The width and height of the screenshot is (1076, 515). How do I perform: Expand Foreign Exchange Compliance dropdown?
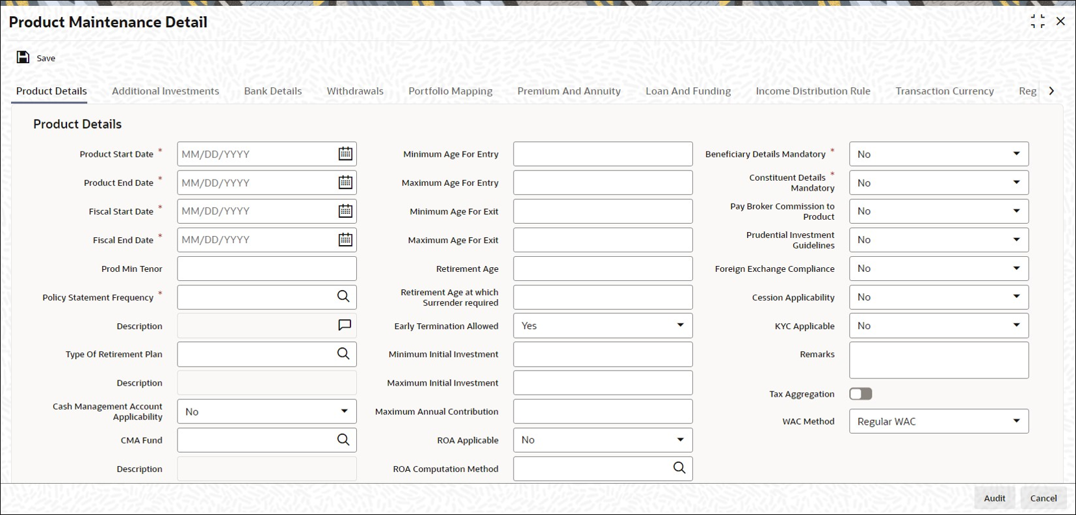(x=1016, y=268)
